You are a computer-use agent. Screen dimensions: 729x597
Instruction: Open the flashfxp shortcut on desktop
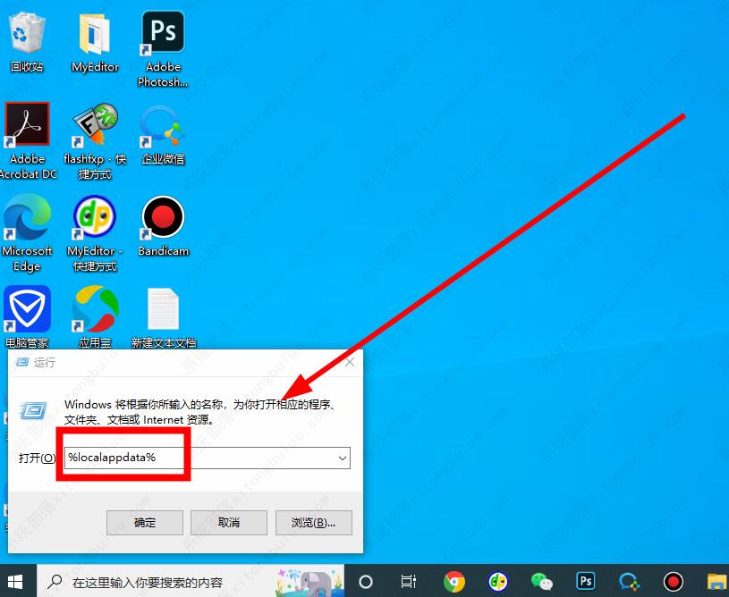[94, 124]
